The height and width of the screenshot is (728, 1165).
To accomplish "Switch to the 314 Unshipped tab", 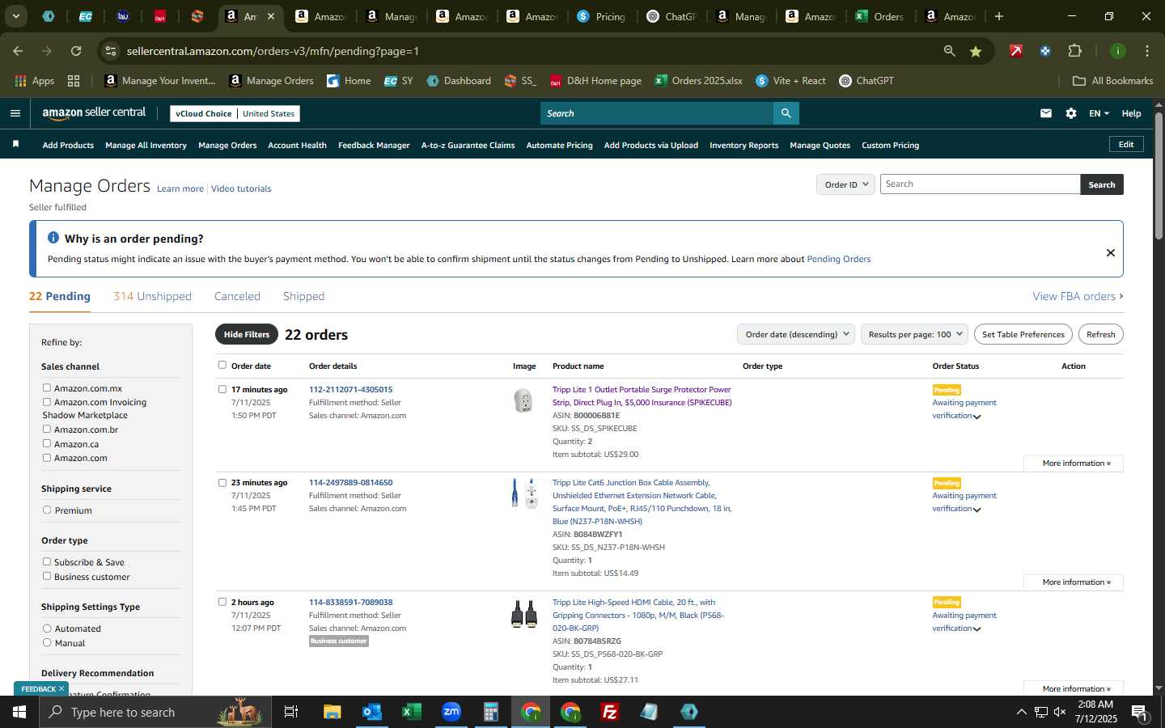I will coord(152,296).
